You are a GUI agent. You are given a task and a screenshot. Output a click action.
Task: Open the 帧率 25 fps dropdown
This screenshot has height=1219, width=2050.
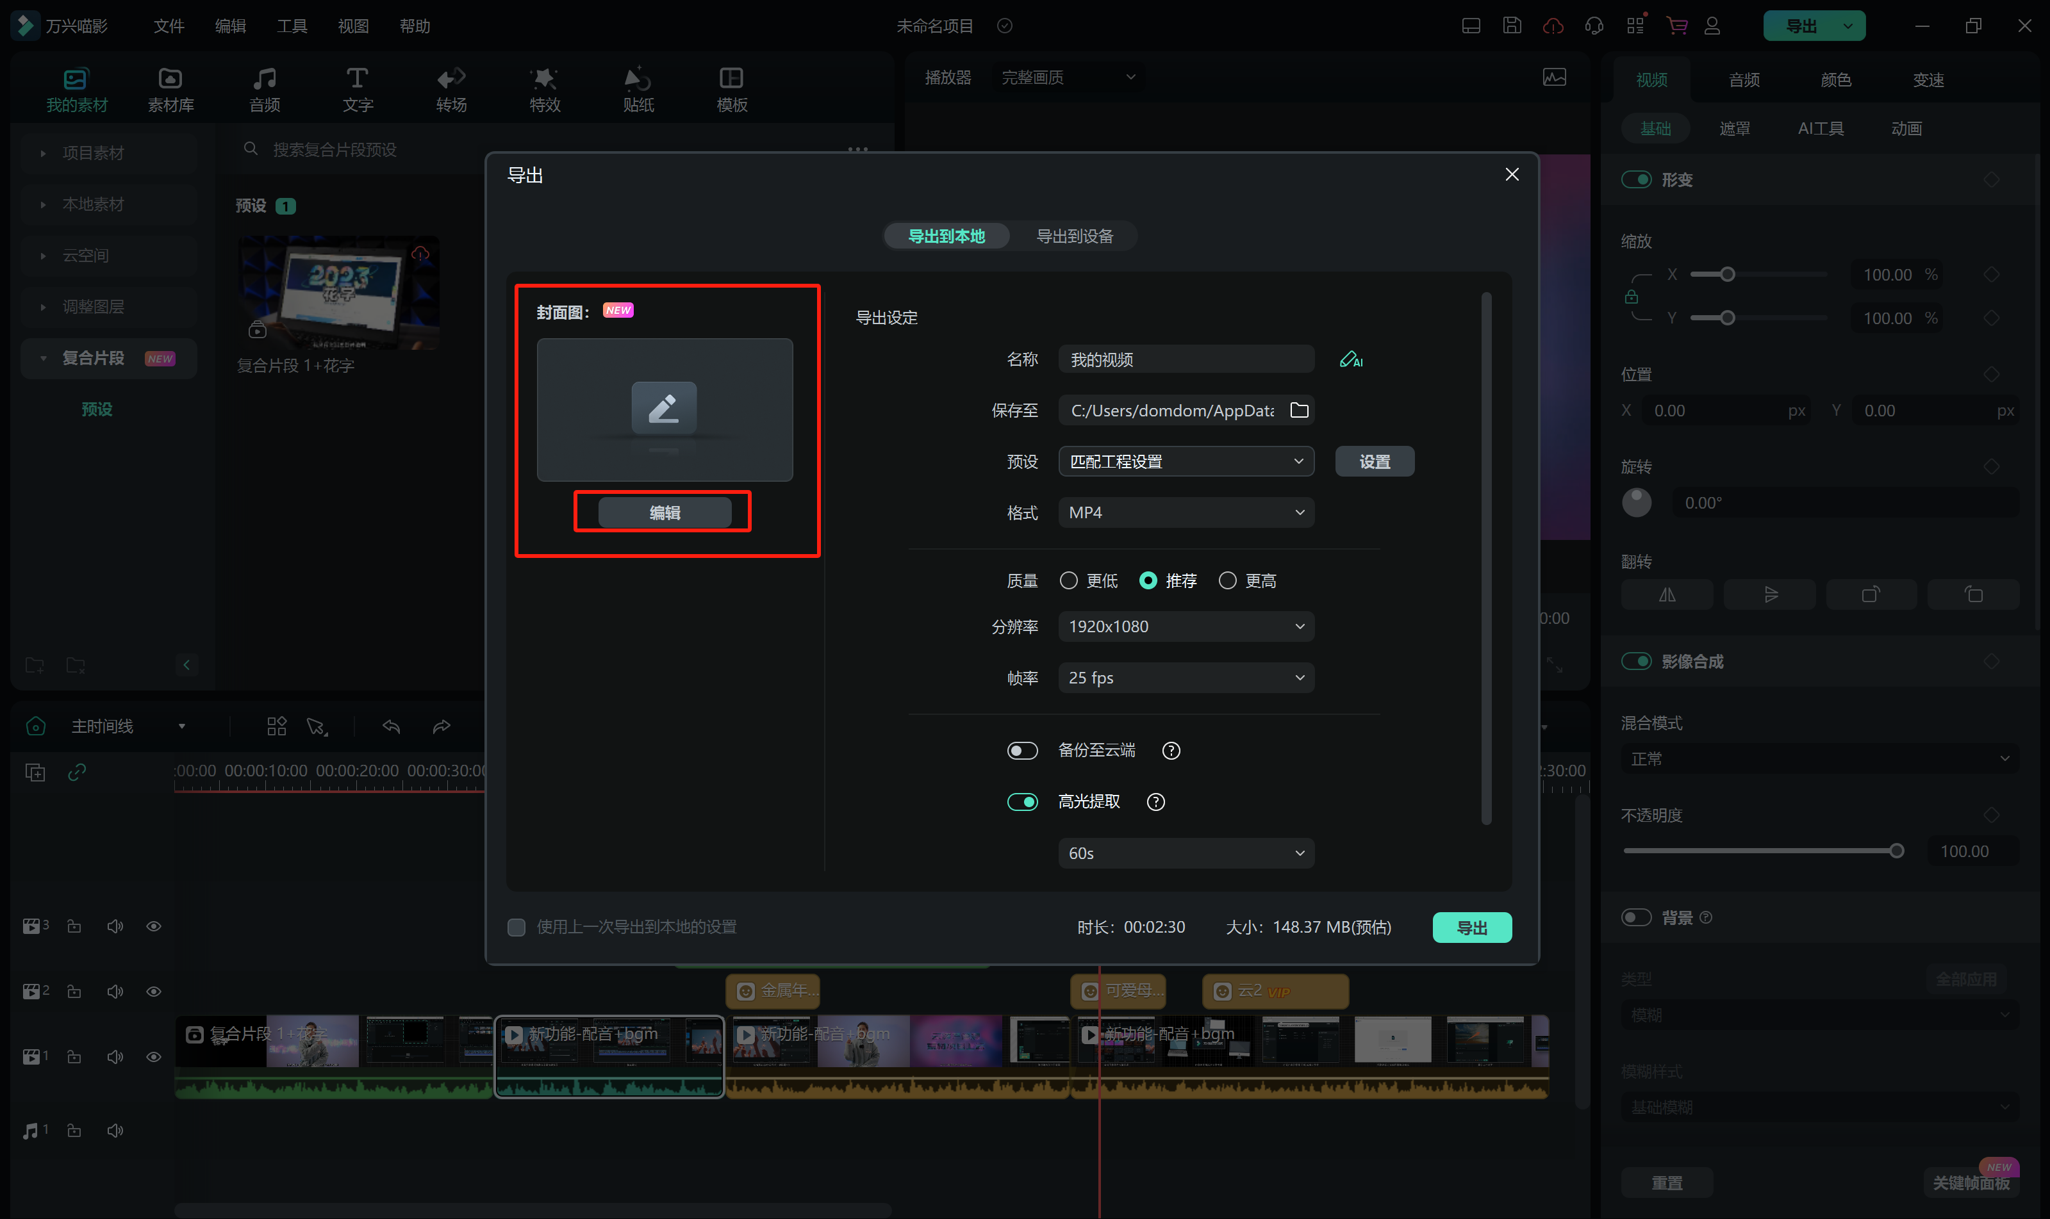[1186, 678]
